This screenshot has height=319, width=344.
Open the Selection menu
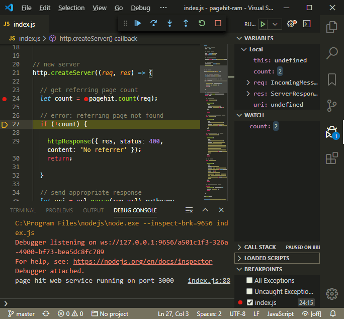pos(71,8)
